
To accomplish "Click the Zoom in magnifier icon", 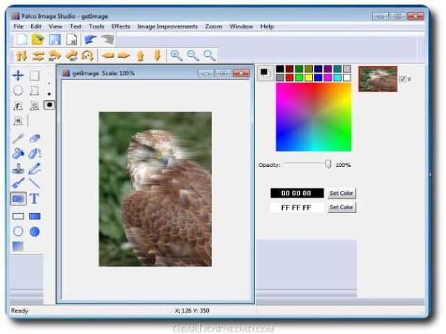I will coord(176,56).
